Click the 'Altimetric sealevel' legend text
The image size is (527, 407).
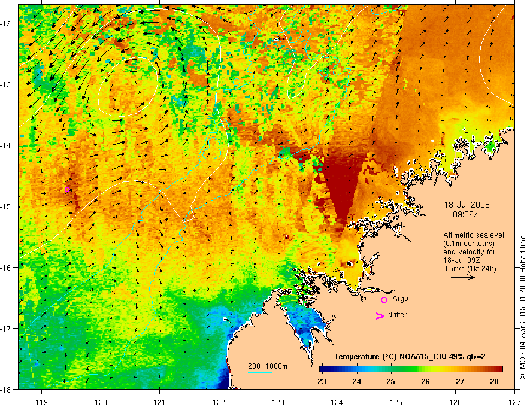click(474, 235)
